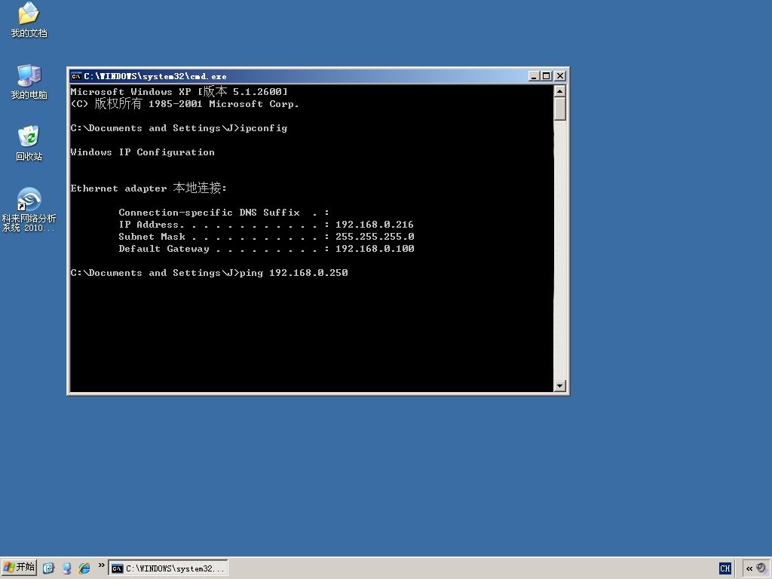Close the cmd.exe window

click(560, 76)
